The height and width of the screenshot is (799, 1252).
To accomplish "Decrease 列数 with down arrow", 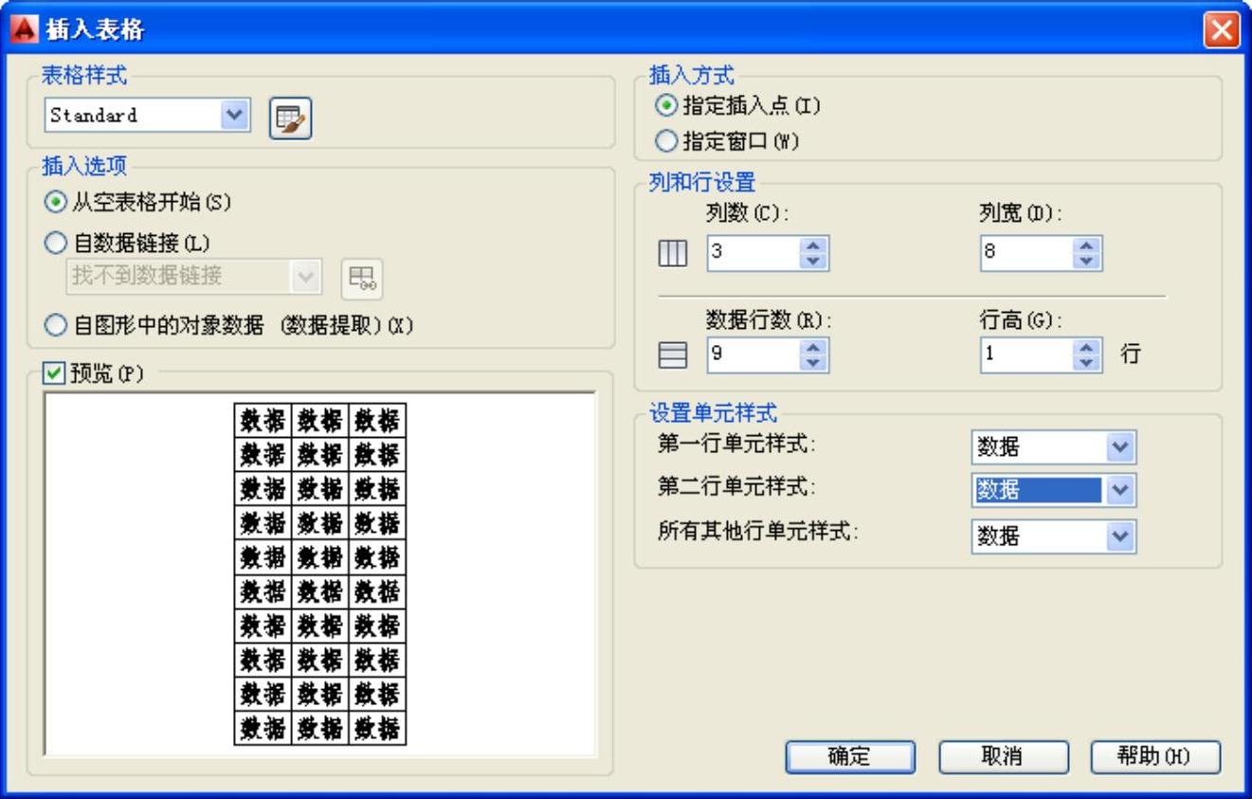I will point(814,262).
